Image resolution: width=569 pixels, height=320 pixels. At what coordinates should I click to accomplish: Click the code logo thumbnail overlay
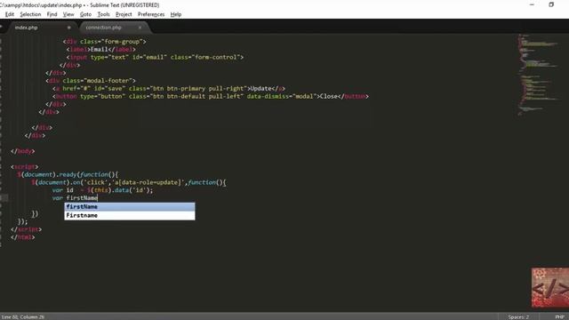click(550, 288)
